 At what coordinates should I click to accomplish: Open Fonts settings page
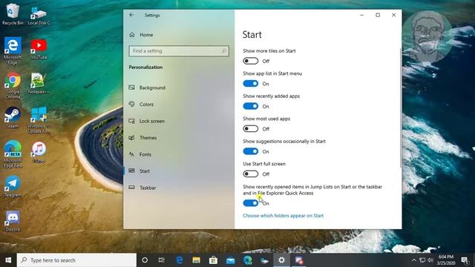[x=140, y=154]
